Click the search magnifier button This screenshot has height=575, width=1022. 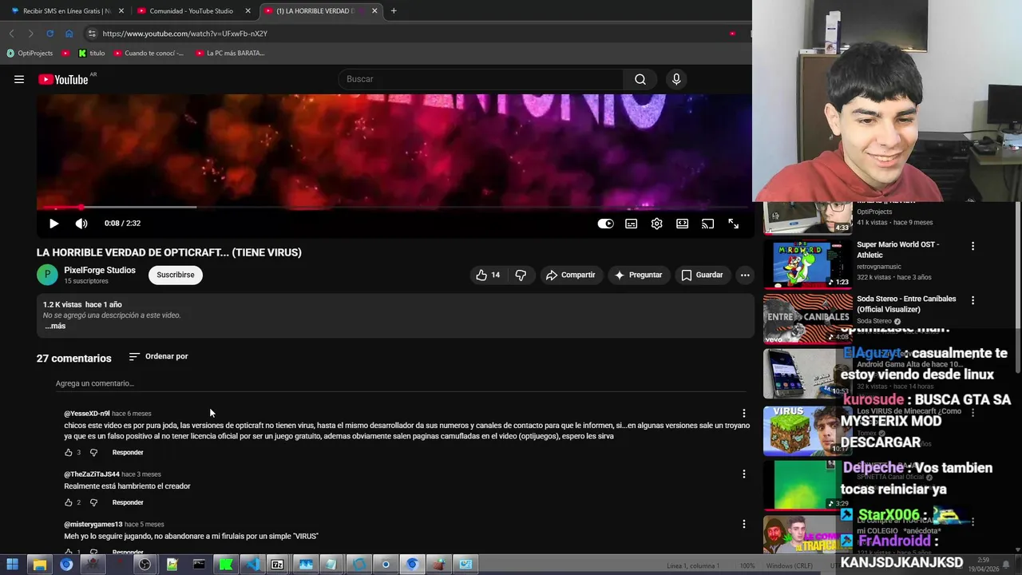(x=640, y=79)
